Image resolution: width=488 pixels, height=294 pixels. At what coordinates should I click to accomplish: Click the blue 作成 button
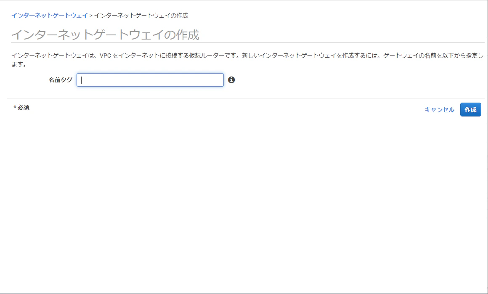pos(471,109)
